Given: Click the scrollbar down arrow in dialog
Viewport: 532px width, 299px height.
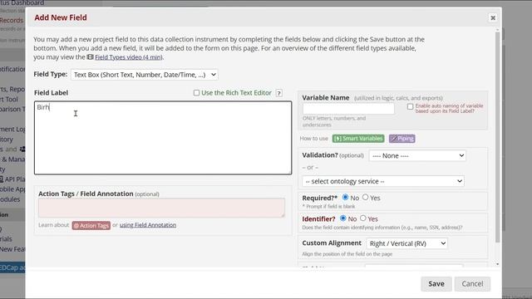Looking at the screenshot, I should tap(497, 264).
